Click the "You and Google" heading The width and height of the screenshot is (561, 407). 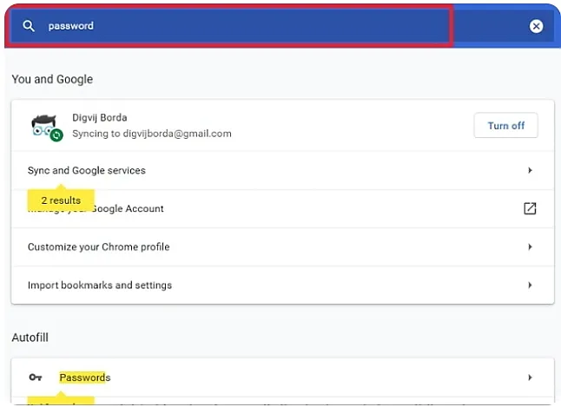click(52, 79)
